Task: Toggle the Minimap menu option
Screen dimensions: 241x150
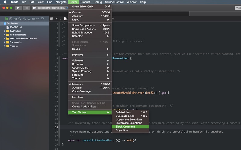Action: pyautogui.click(x=77, y=84)
